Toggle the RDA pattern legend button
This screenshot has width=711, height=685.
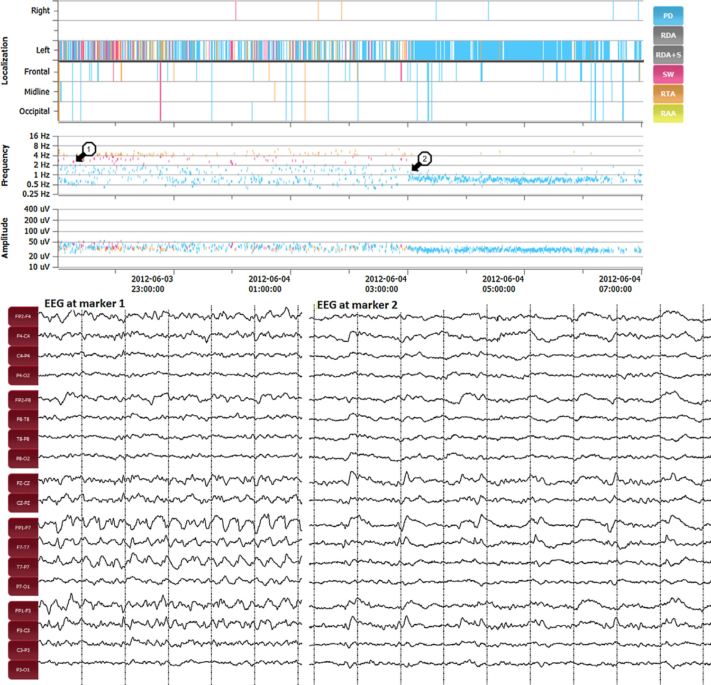(x=668, y=36)
